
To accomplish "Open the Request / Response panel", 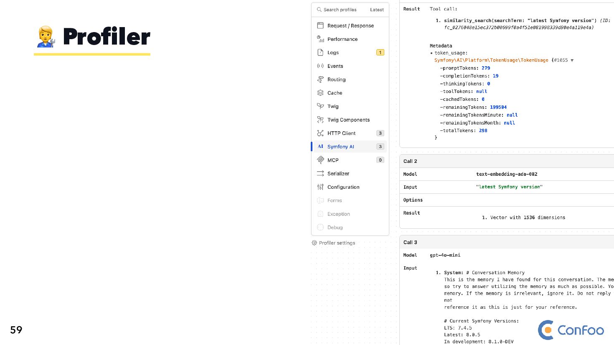I will (350, 25).
